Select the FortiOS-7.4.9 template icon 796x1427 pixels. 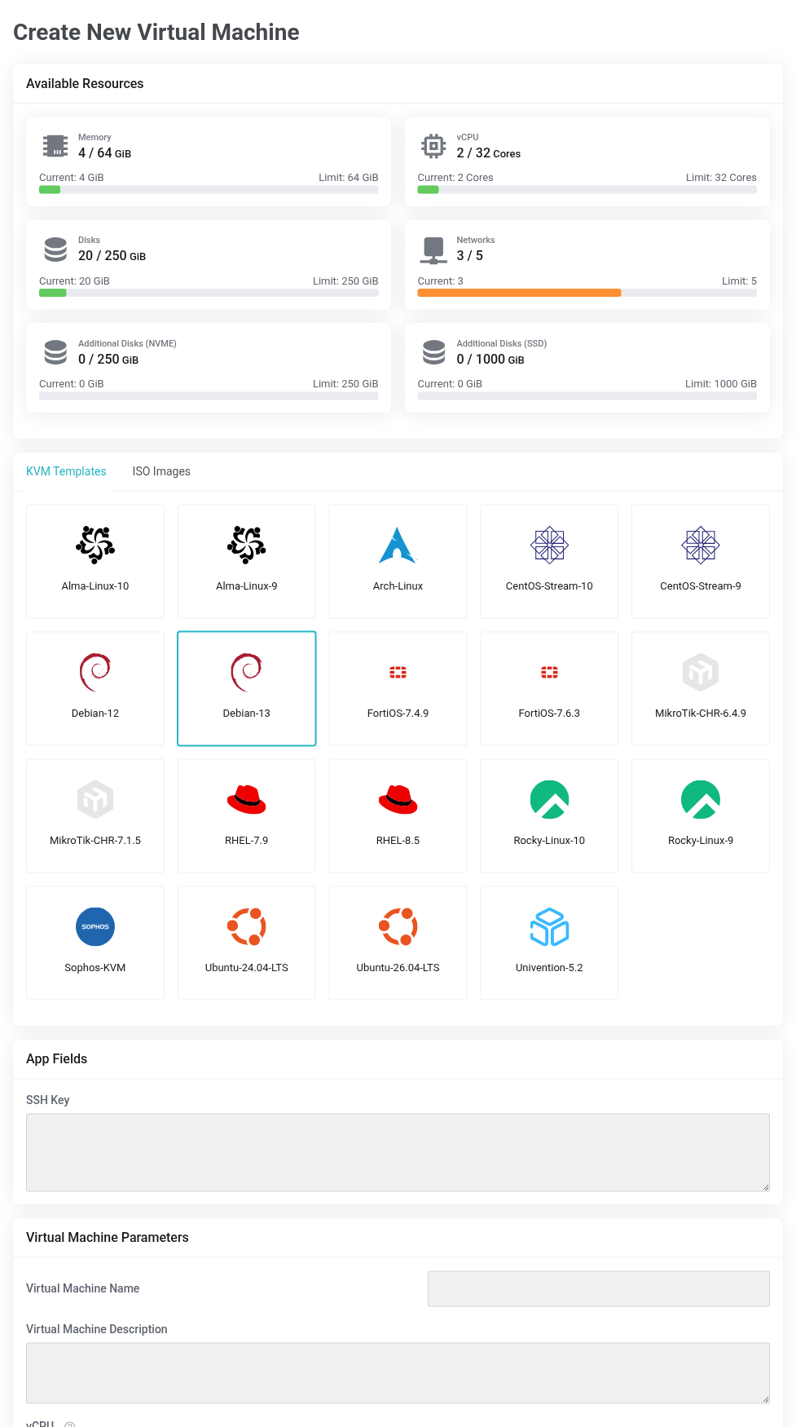pyautogui.click(x=398, y=672)
